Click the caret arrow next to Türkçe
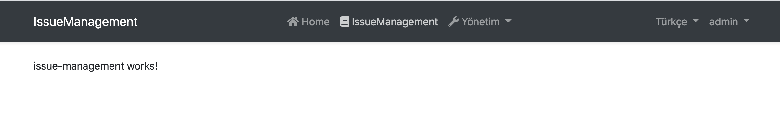780x130 pixels. pos(696,21)
